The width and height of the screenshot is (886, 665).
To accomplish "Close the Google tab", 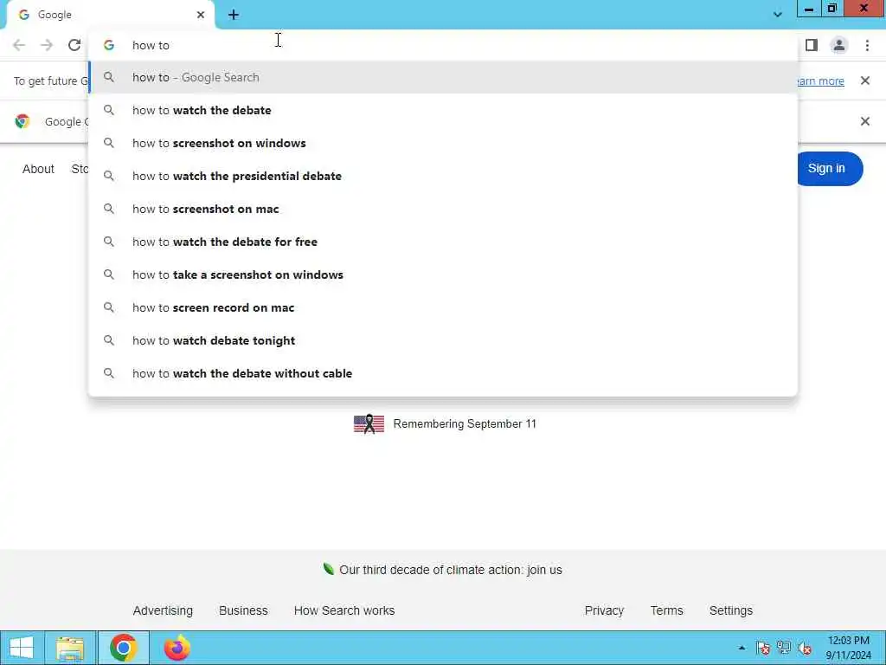I will tap(201, 15).
